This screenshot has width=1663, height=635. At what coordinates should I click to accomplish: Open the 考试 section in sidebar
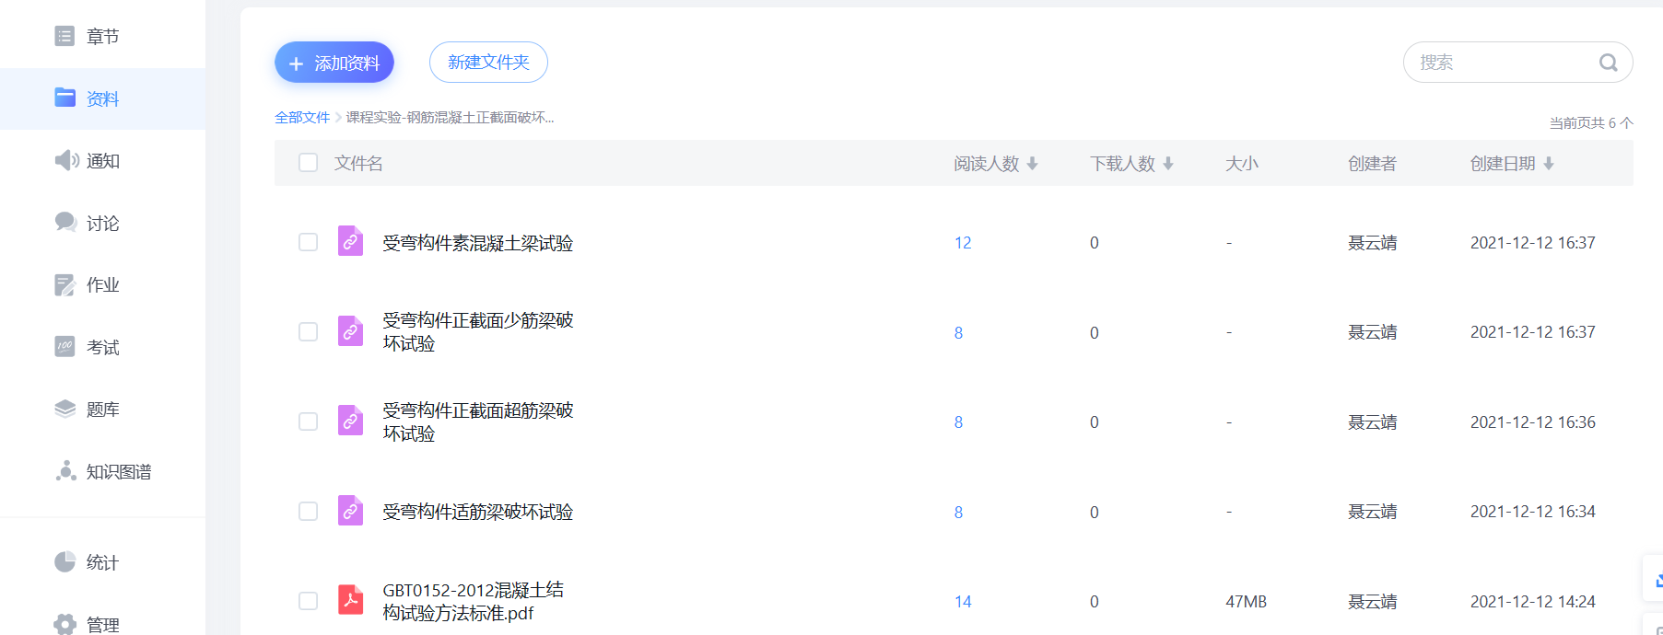pos(101,347)
